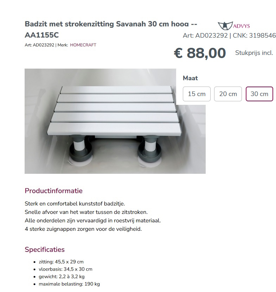This screenshot has height=292, width=276.
Task: Select the 30 cm size option
Action: 259,94
